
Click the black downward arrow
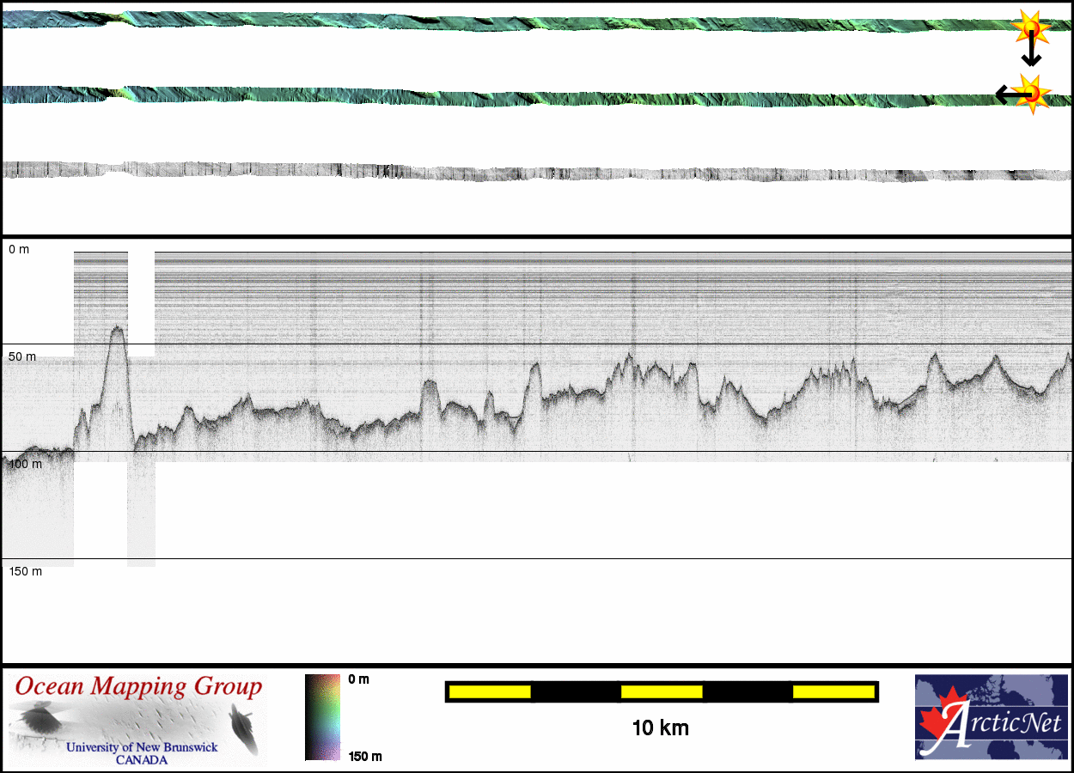(1031, 53)
